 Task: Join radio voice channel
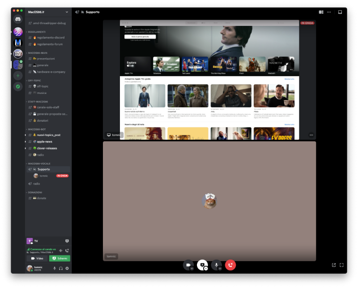pos(48,184)
